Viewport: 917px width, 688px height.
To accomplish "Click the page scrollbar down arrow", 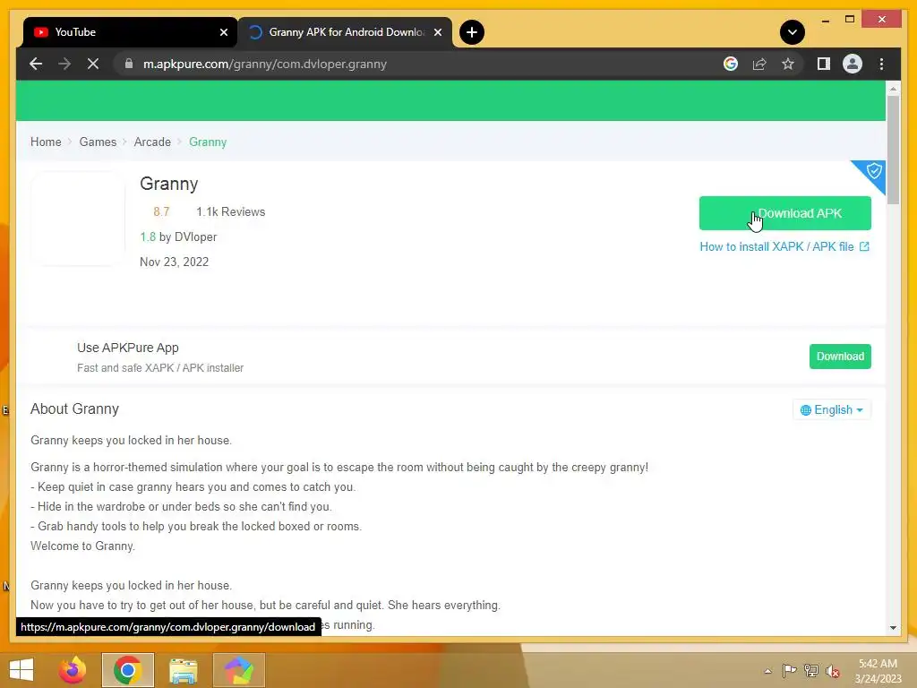I will tap(893, 628).
